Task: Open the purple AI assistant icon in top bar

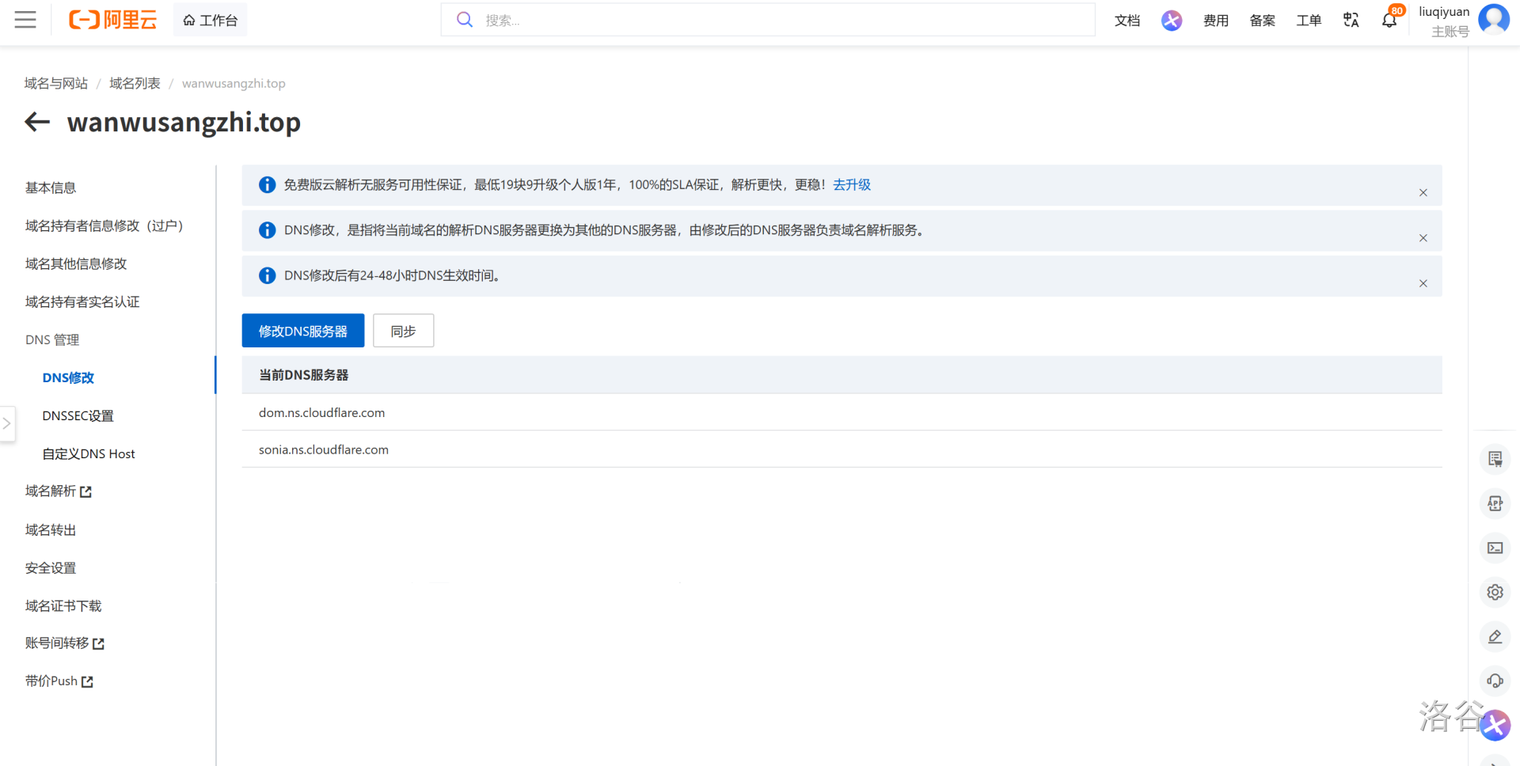Action: point(1172,20)
